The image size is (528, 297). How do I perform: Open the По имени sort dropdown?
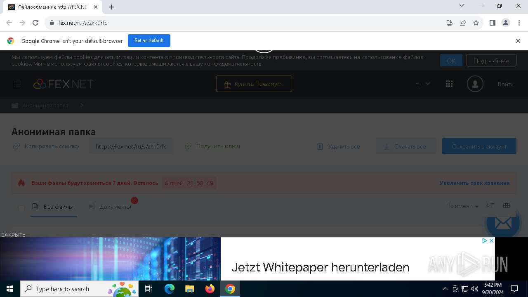click(462, 206)
